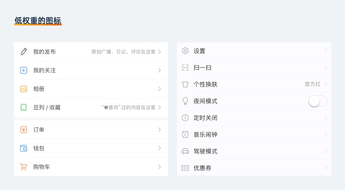Click the yellow photo icon for 相册
The height and width of the screenshot is (190, 345).
click(23, 89)
